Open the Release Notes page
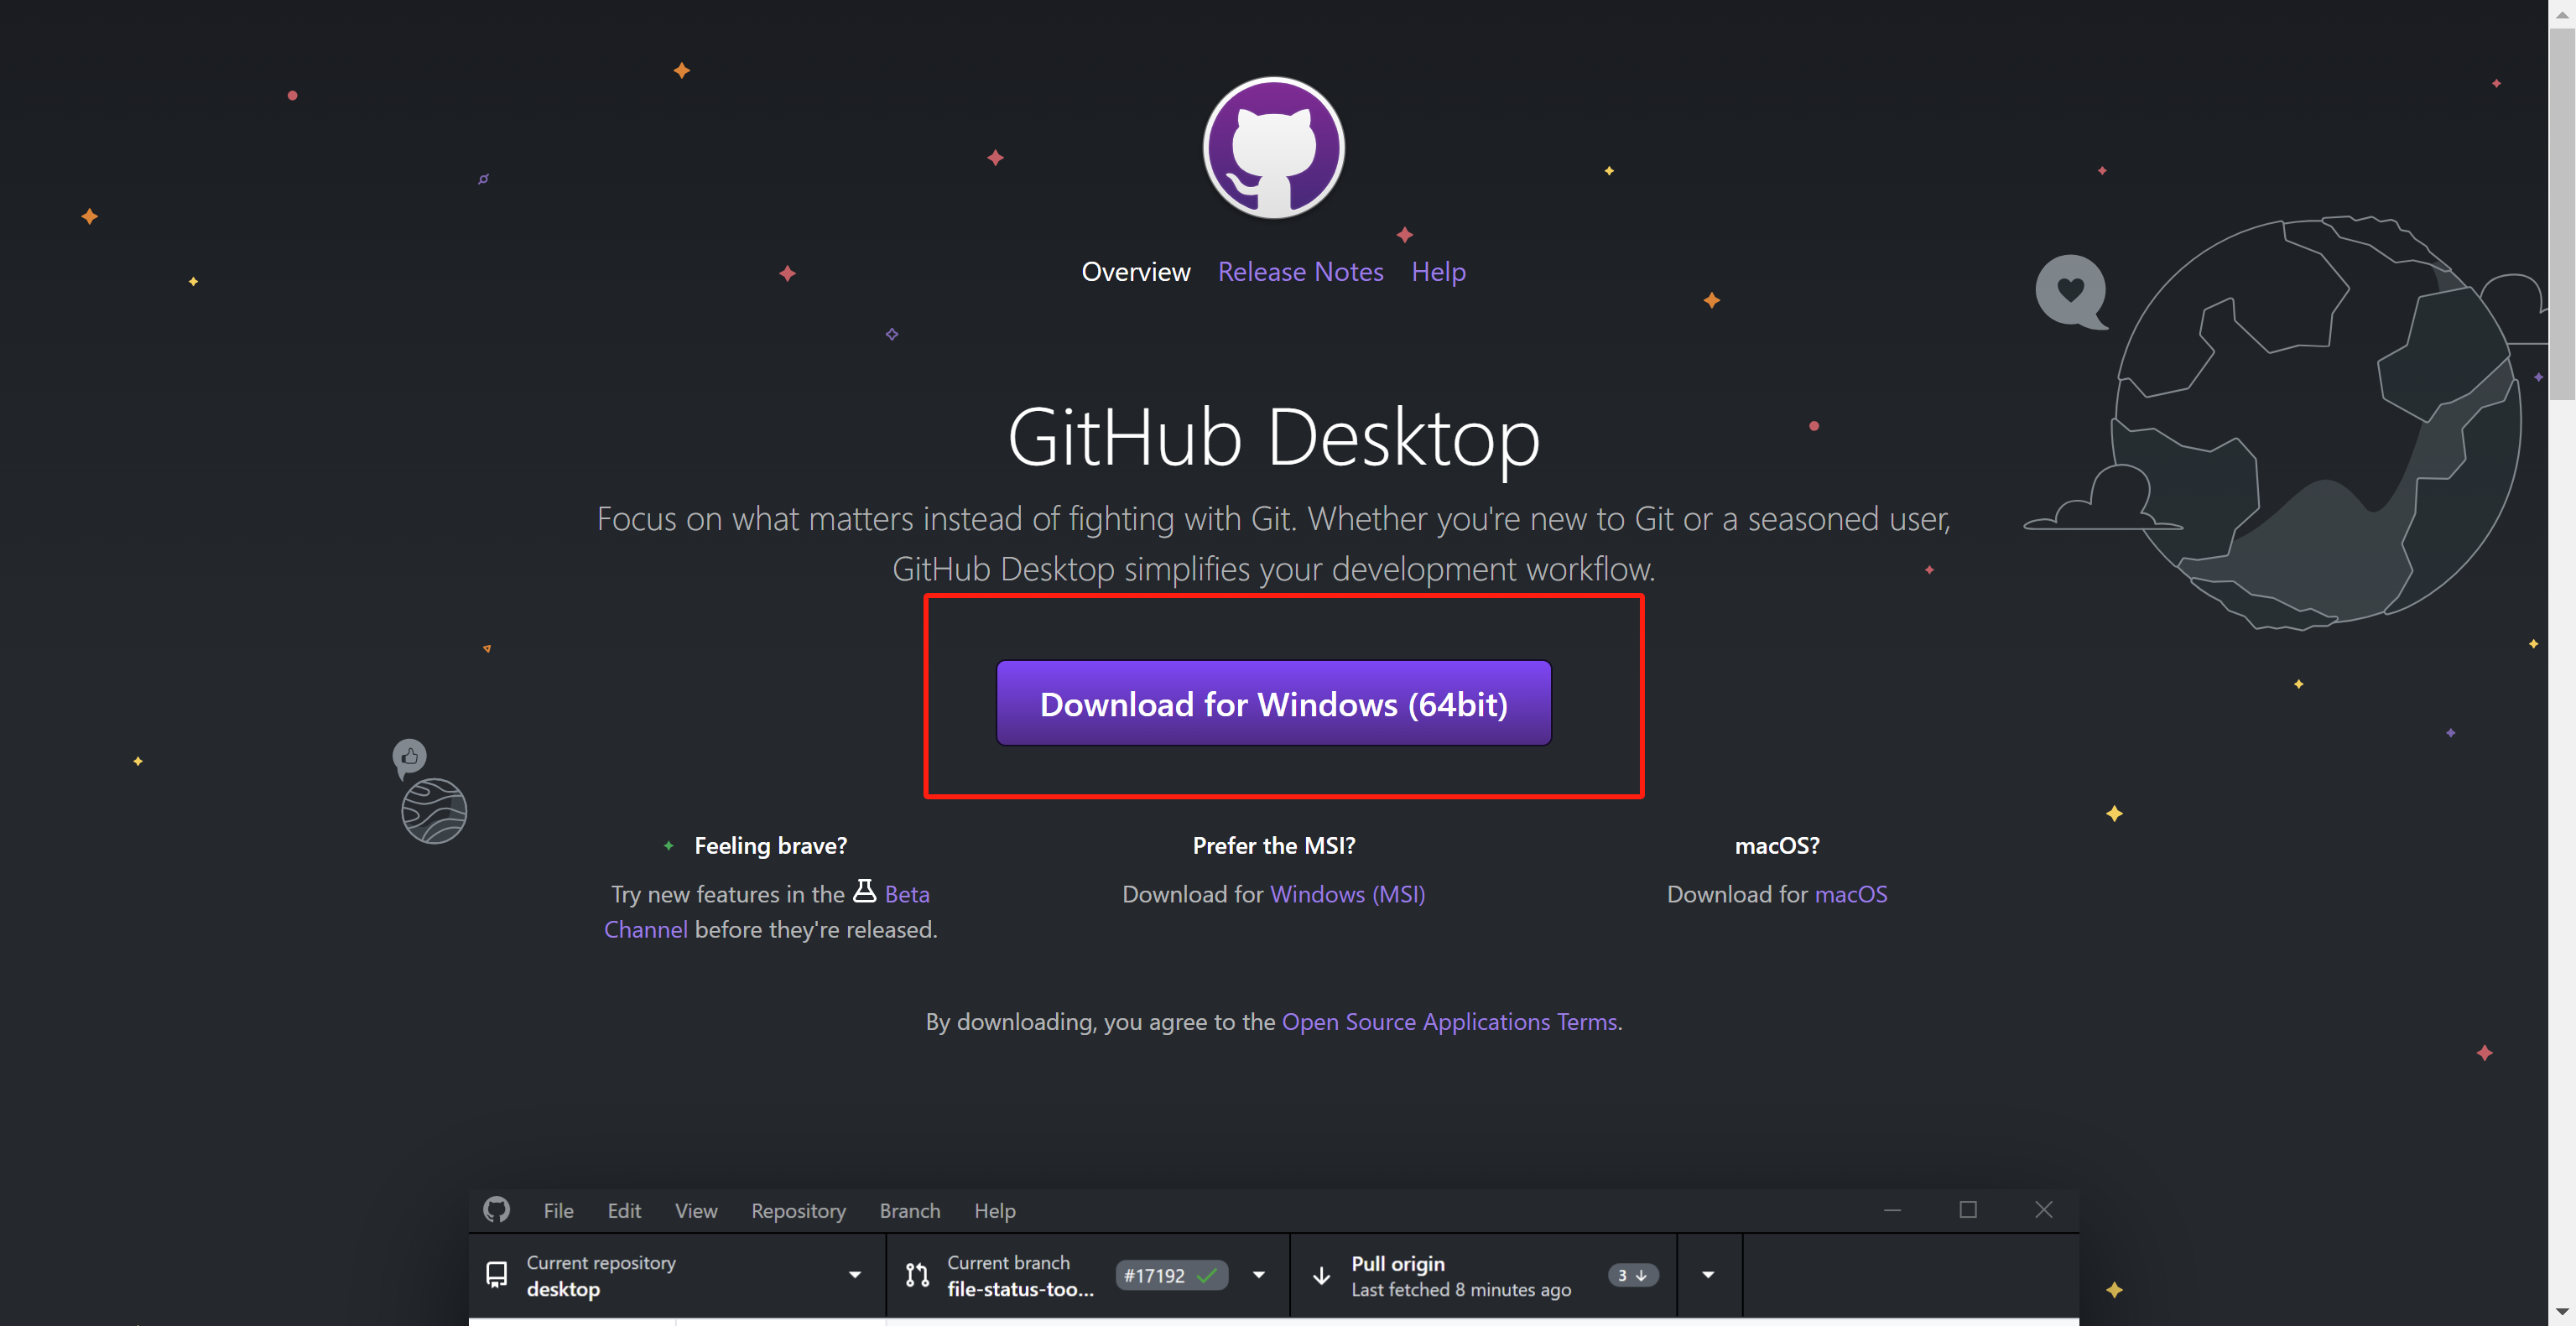The height and width of the screenshot is (1326, 2576). tap(1301, 269)
